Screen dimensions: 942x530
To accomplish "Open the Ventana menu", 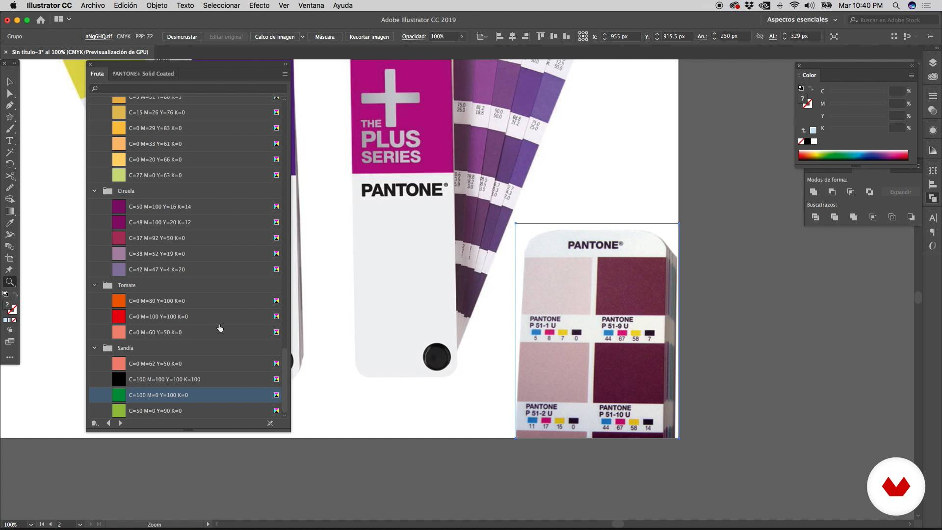I will tap(311, 5).
